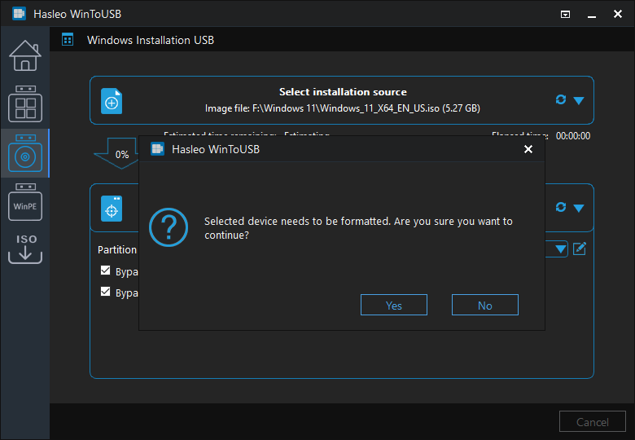Open the WinPE USB sidebar icon
This screenshot has height=440, width=635.
coord(25,202)
